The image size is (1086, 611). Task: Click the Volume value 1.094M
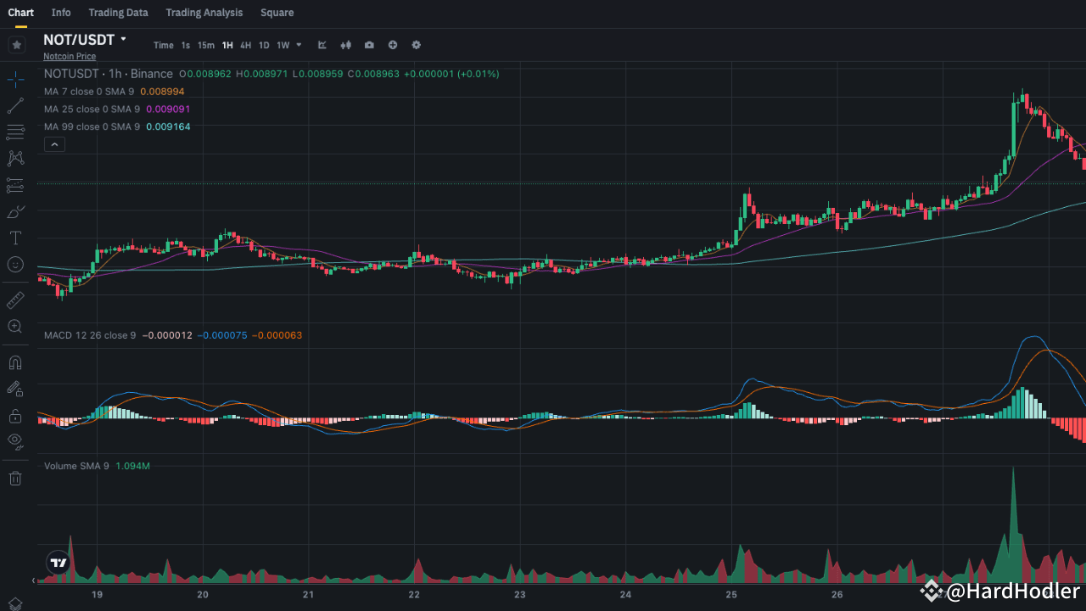pos(132,466)
